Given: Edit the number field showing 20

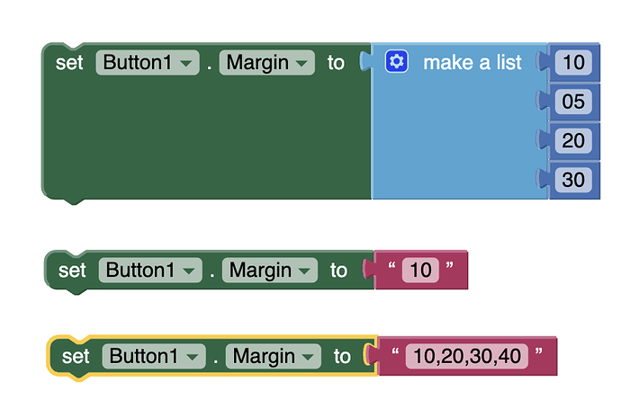Looking at the screenshot, I should (x=573, y=141).
